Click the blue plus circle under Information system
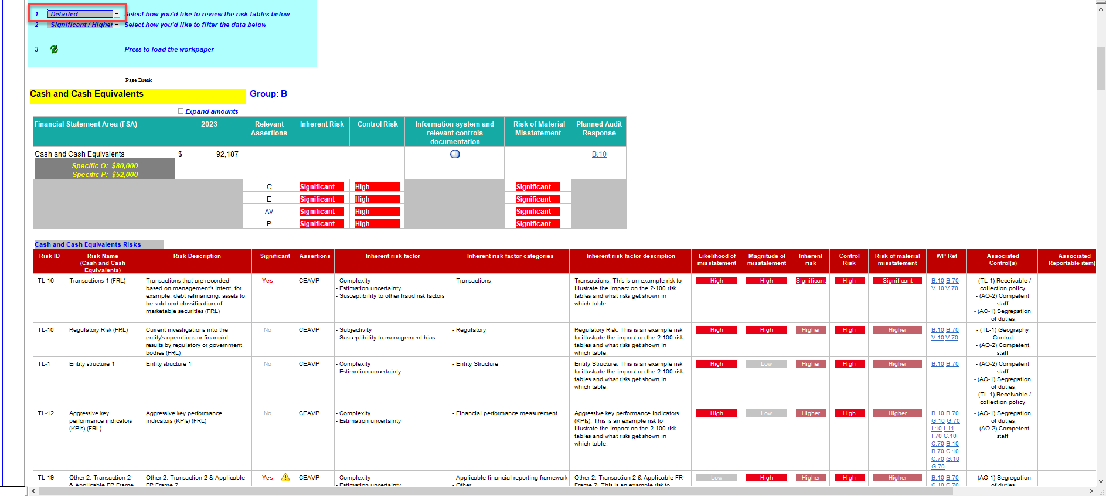Screen dimensions: 1106x496 455,154
